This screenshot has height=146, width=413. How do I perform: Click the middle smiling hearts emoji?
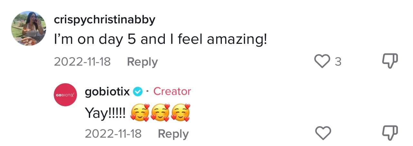(160, 113)
